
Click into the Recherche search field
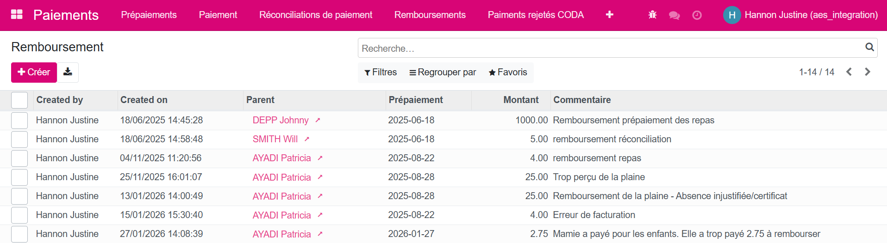(611, 48)
